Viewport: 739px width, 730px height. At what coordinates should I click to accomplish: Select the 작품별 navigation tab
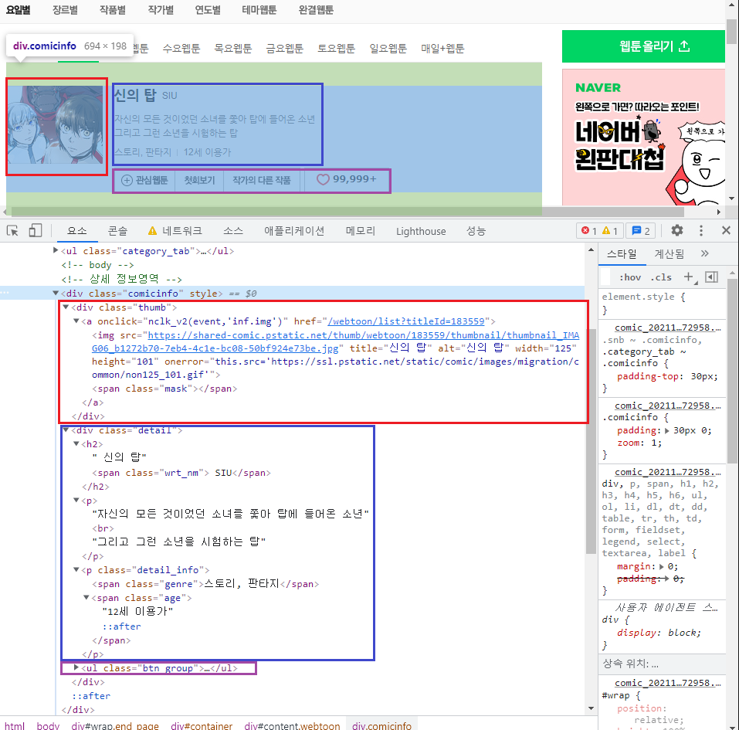point(113,10)
